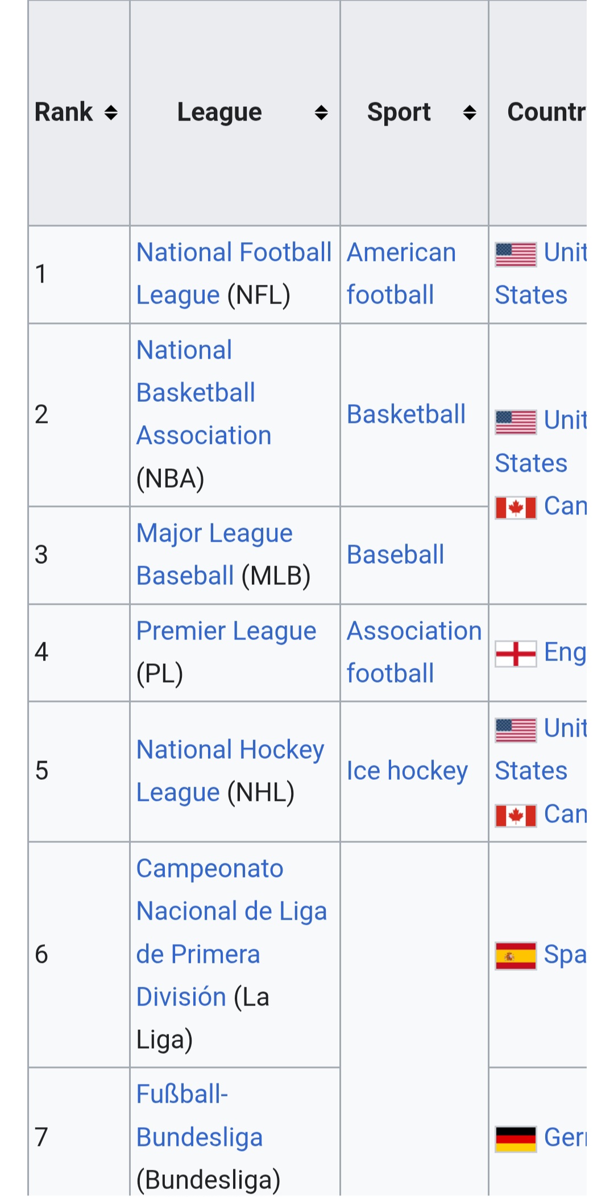Screen dimensions: 614x1197
Task: Click the Canada flag below NBA row
Action: coord(516,508)
